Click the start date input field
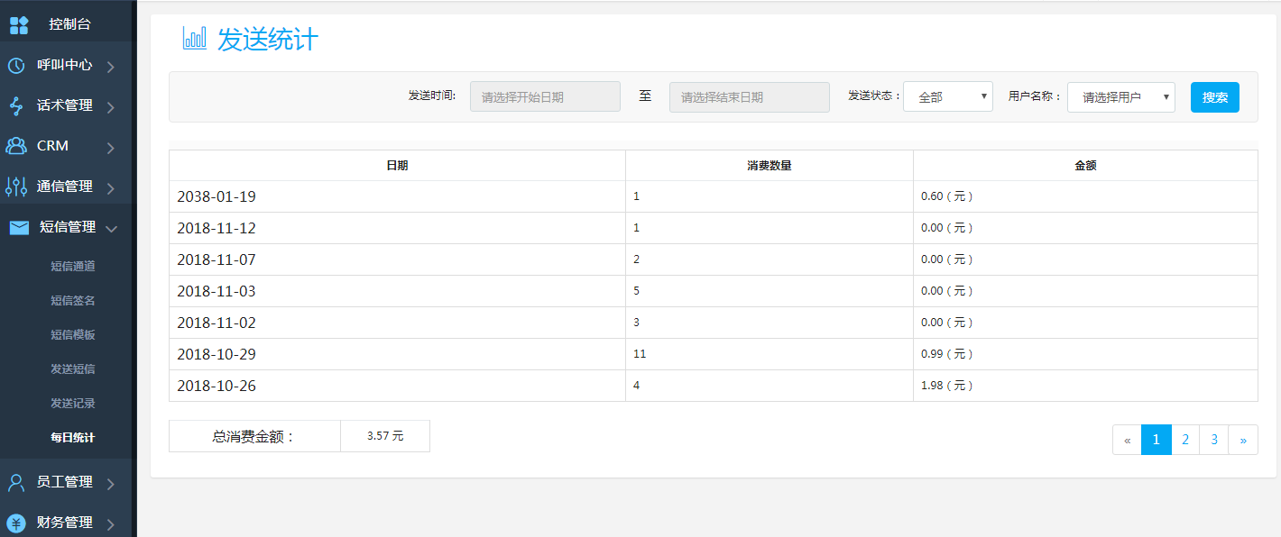Viewport: 1281px width, 537px height. tap(545, 96)
